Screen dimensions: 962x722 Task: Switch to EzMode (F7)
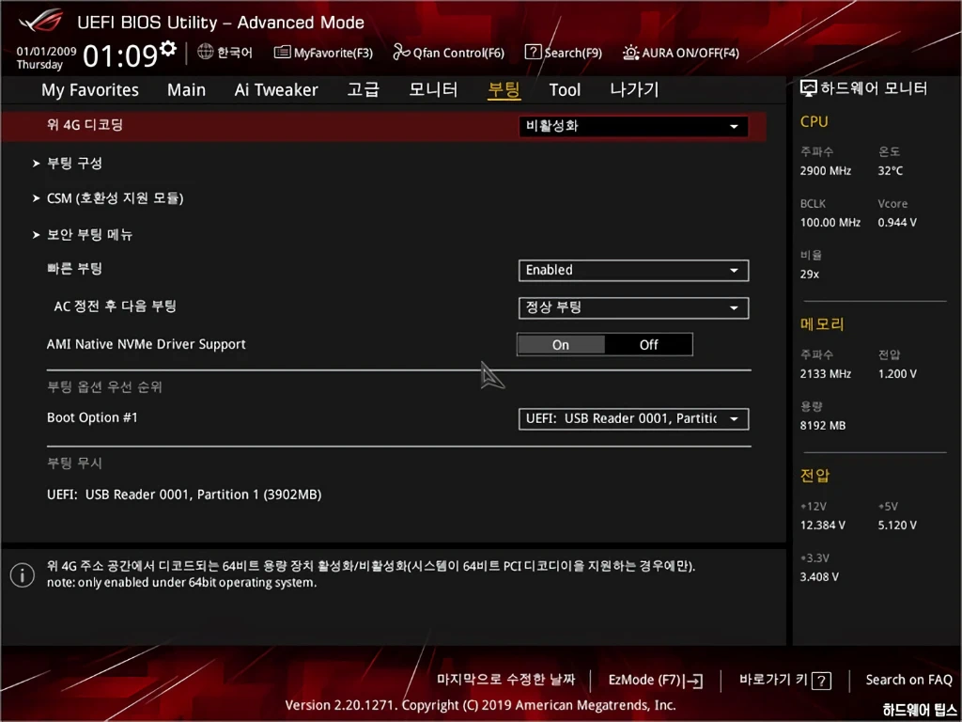tap(655, 681)
